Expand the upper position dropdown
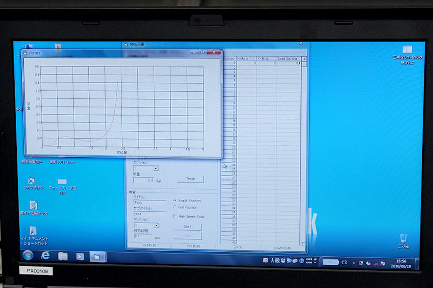The height and width of the screenshot is (288, 433). coord(156,168)
